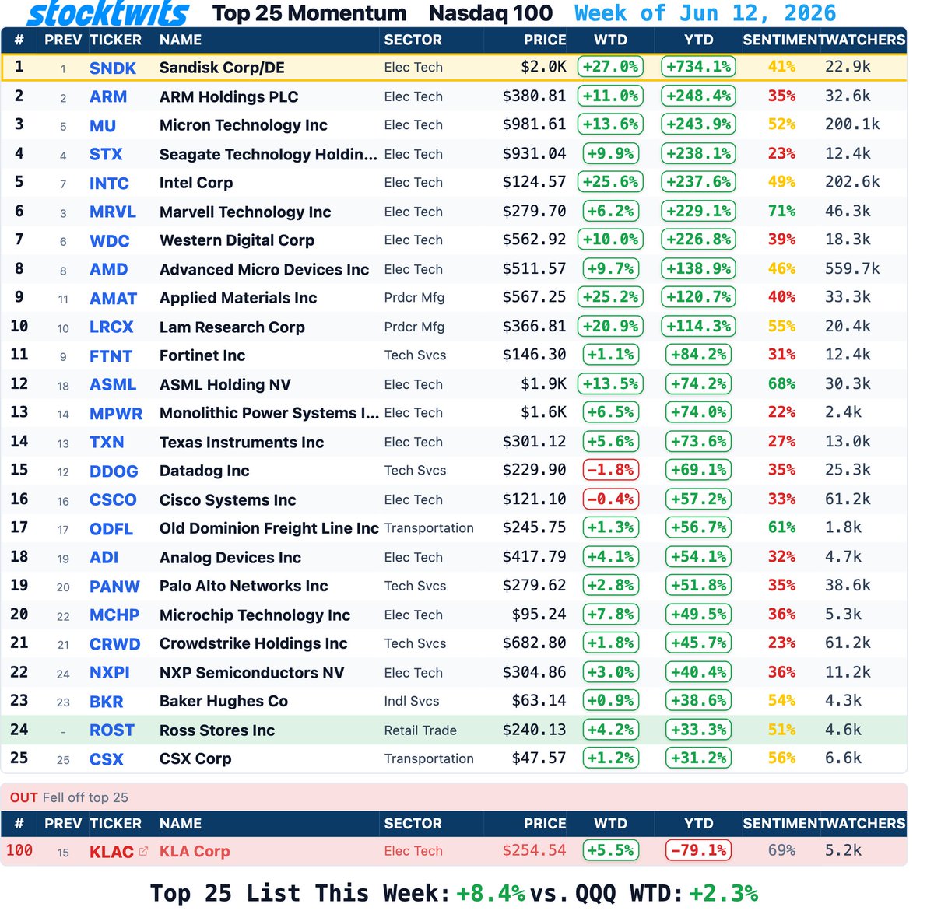Click the top table PRICE column header
Screen dimensions: 934x921
pyautogui.click(x=545, y=40)
